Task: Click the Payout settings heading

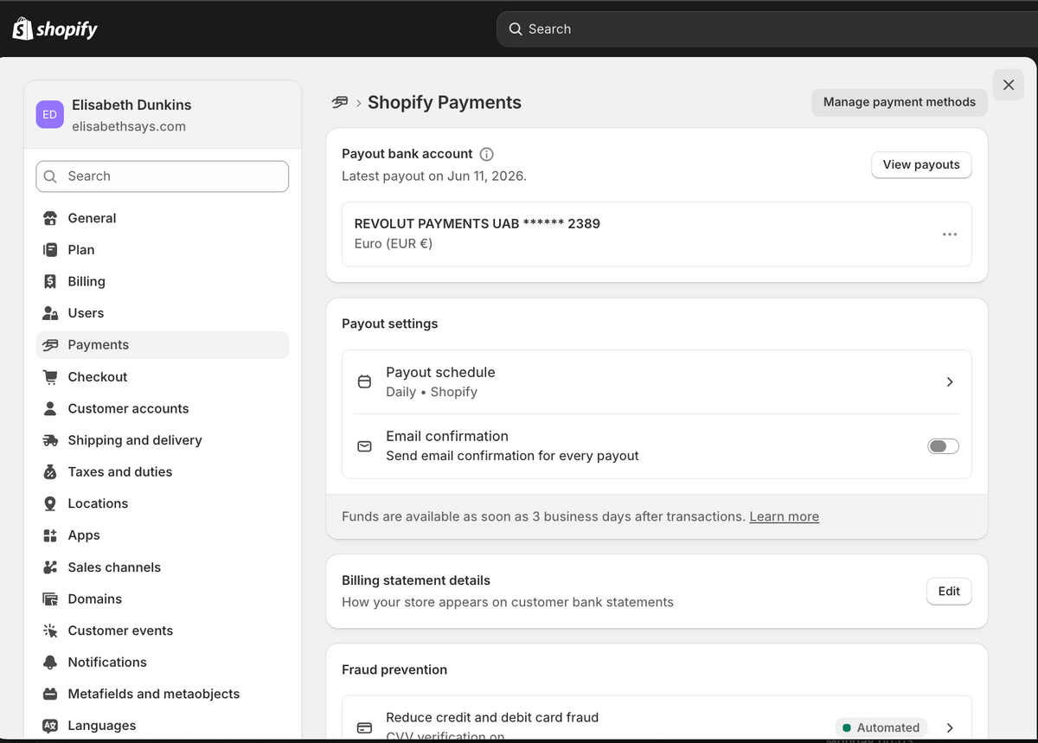Action: pyautogui.click(x=390, y=323)
